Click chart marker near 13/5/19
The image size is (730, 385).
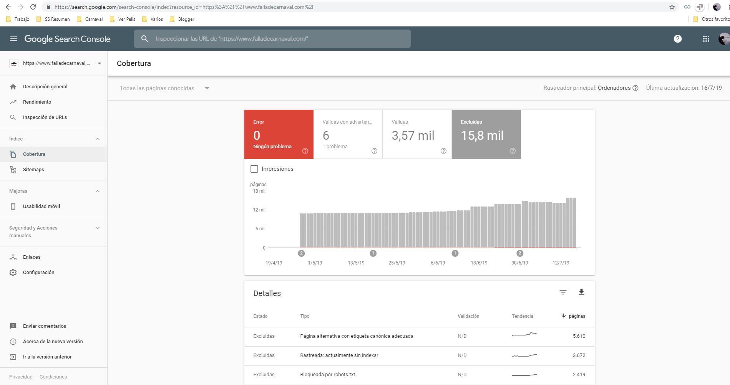click(x=373, y=253)
